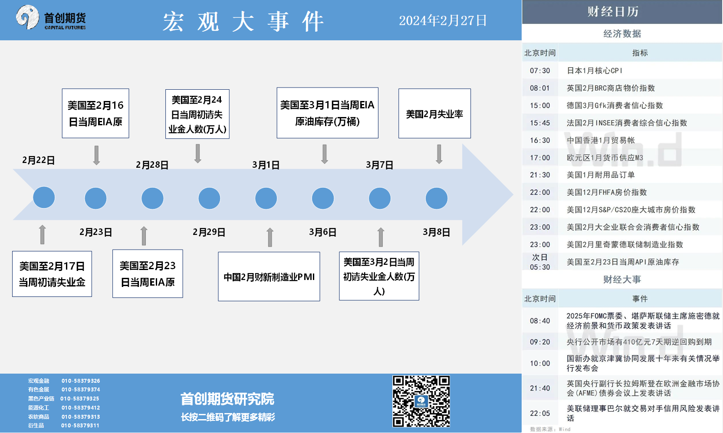Select the row 美国2月里奇蒙德联储制造业指数
The image size is (723, 433).
tap(622, 244)
